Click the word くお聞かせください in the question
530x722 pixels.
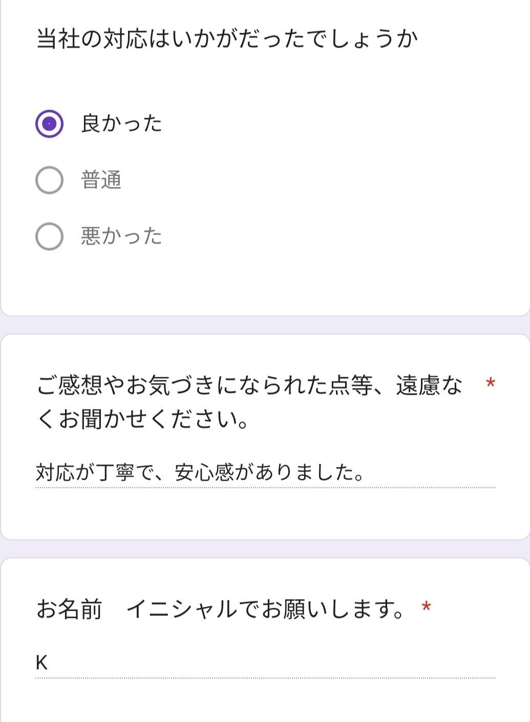click(x=142, y=420)
